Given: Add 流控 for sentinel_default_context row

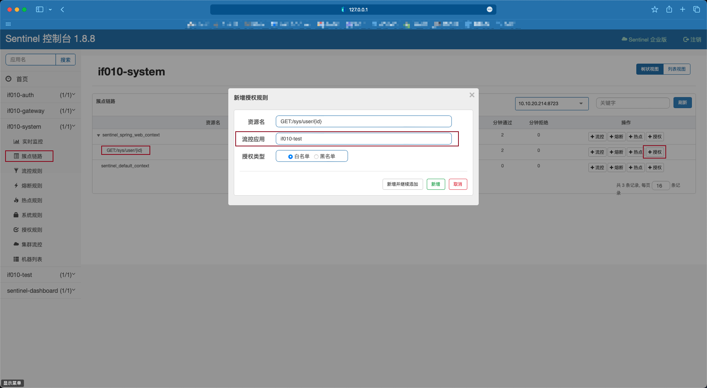Looking at the screenshot, I should tap(597, 168).
